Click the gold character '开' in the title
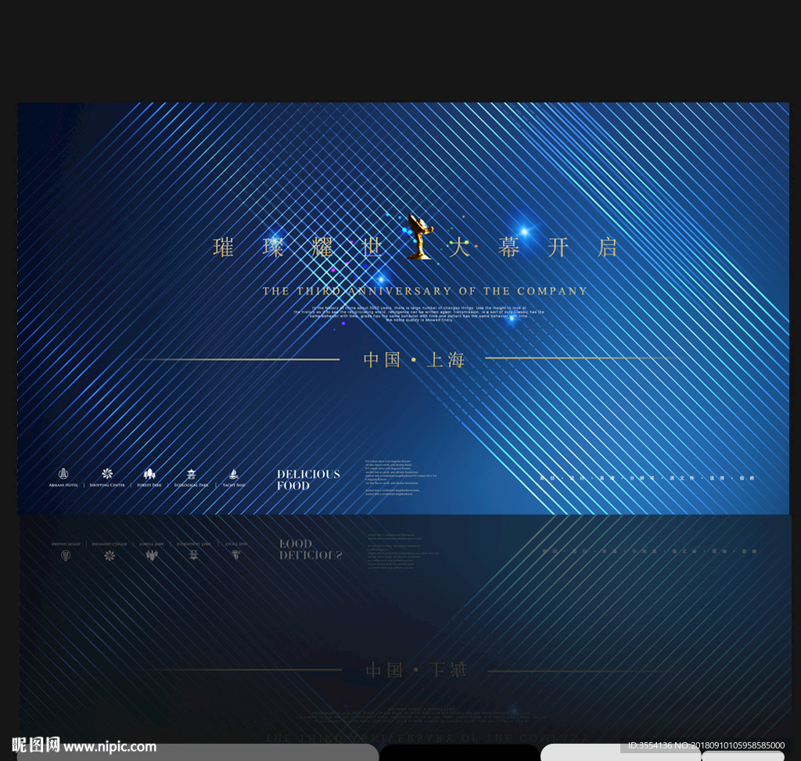The height and width of the screenshot is (761, 801). [558, 248]
